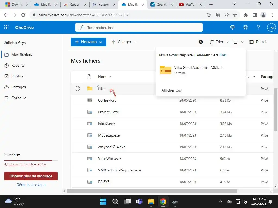The width and height of the screenshot is (278, 208).
Task: Open the premium diamond icon
Action: (x=232, y=27)
